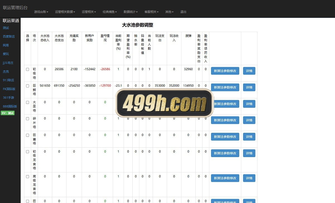Check the 巨鲨场 row checkbox
The width and height of the screenshot is (335, 203).
click(28, 135)
